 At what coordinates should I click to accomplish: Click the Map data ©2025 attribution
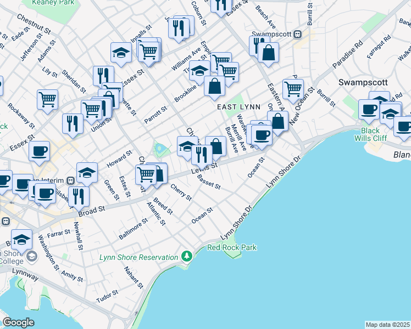[x=388, y=325]
